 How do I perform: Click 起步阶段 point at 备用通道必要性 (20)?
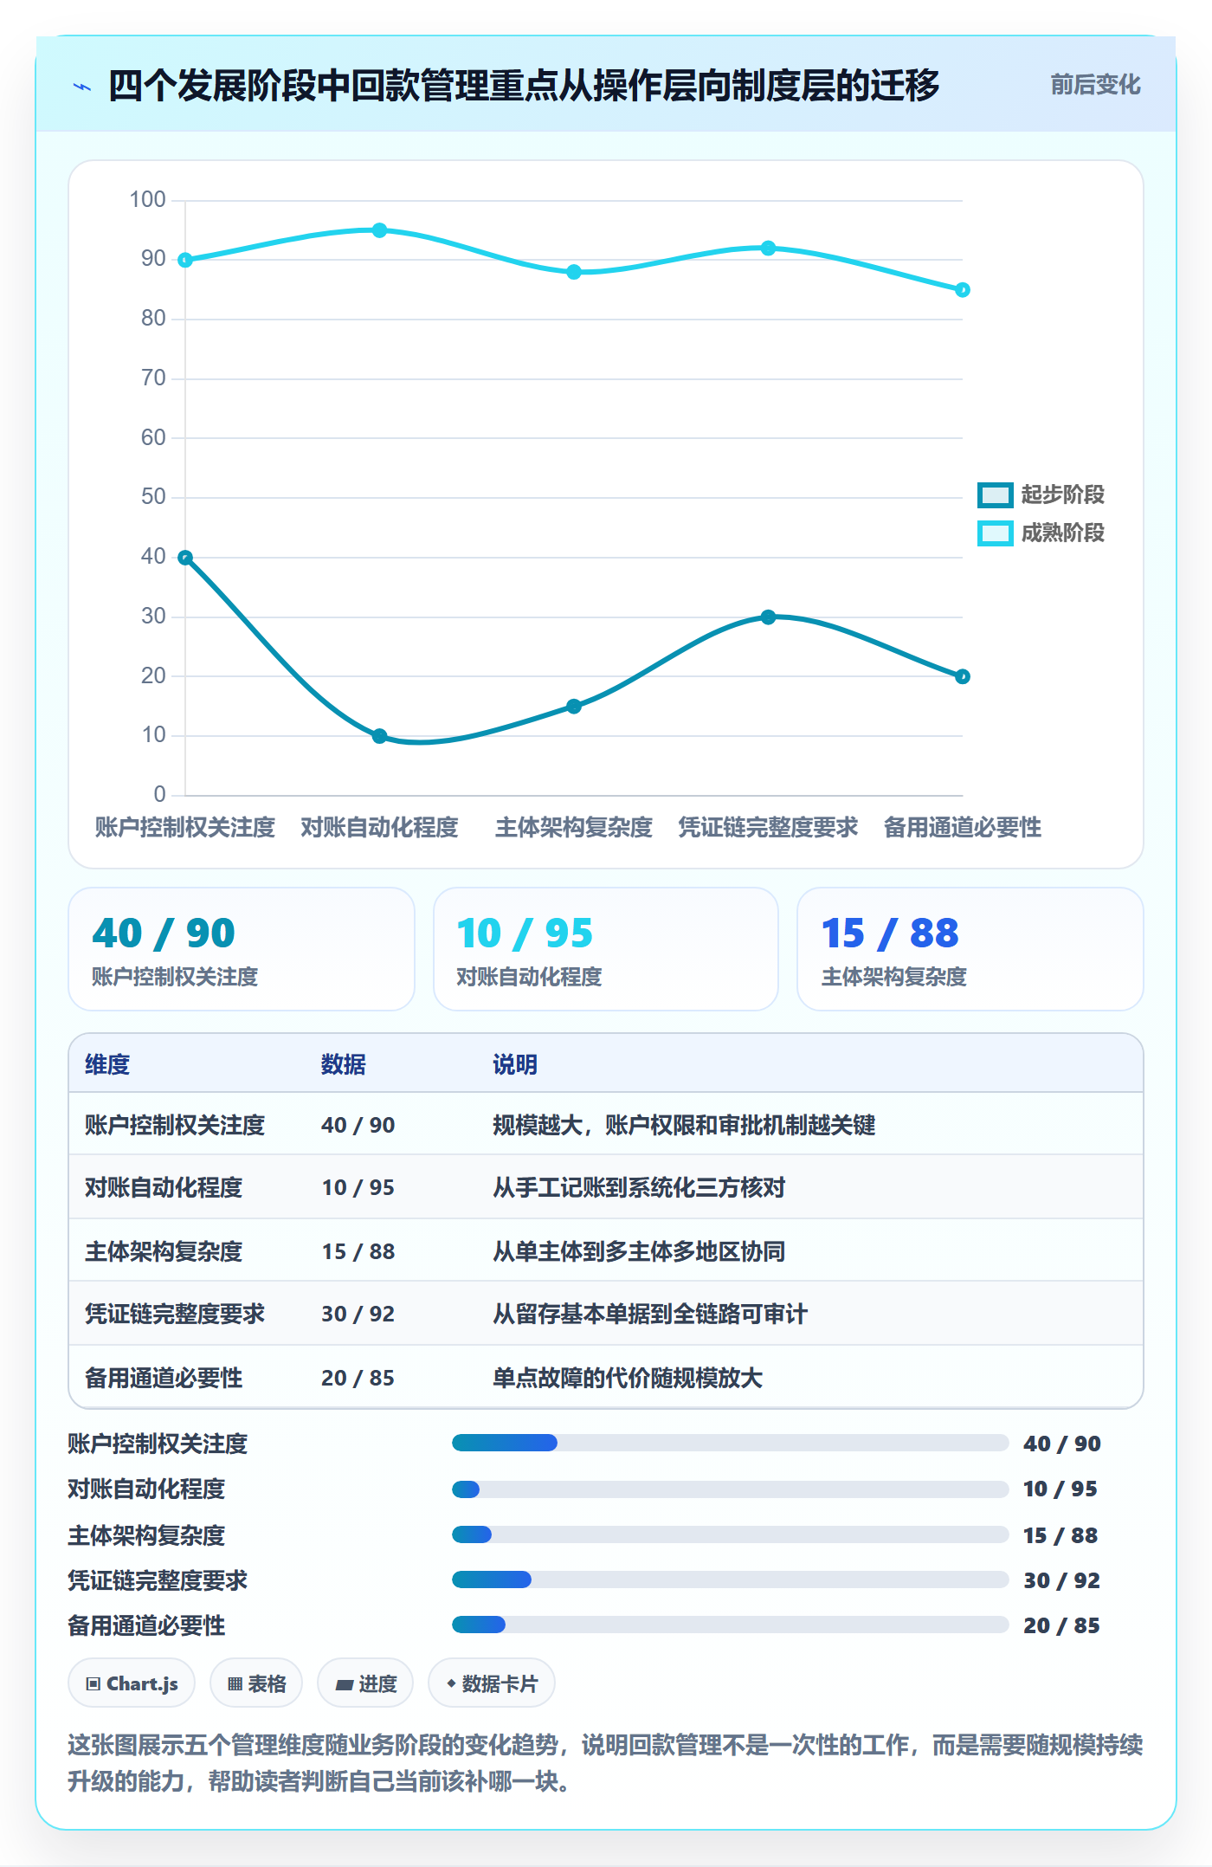[x=963, y=676]
